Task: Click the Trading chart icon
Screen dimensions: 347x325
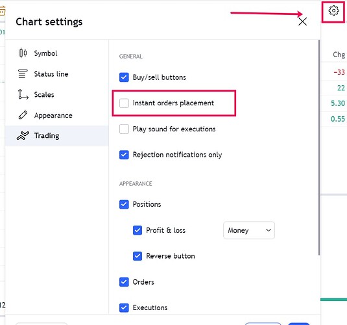Action: point(23,136)
